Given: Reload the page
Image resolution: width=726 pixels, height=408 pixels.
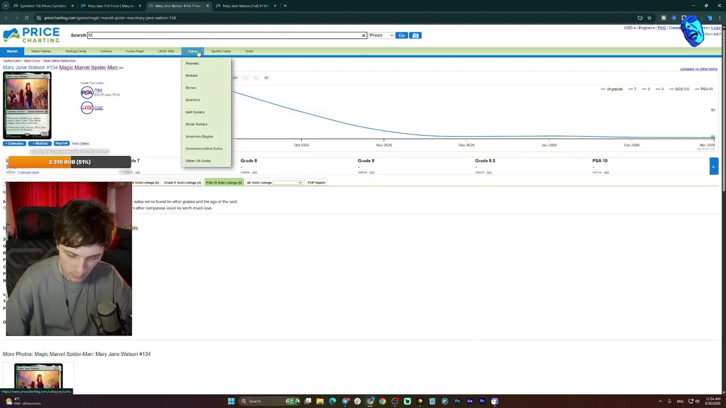Looking at the screenshot, I should (26, 18).
